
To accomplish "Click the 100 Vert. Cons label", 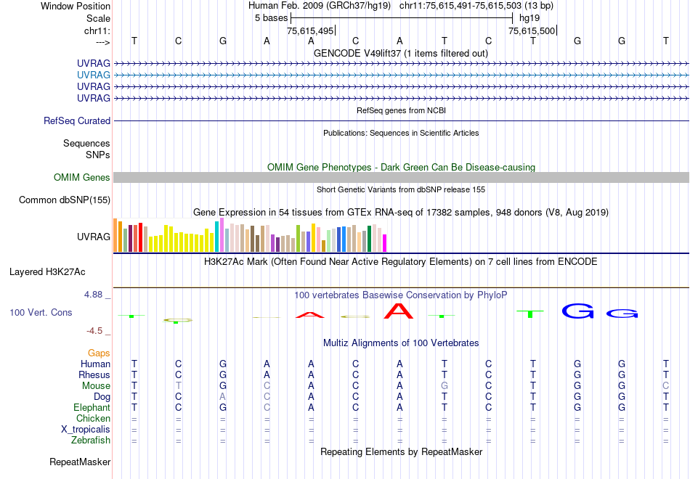I will coord(41,312).
